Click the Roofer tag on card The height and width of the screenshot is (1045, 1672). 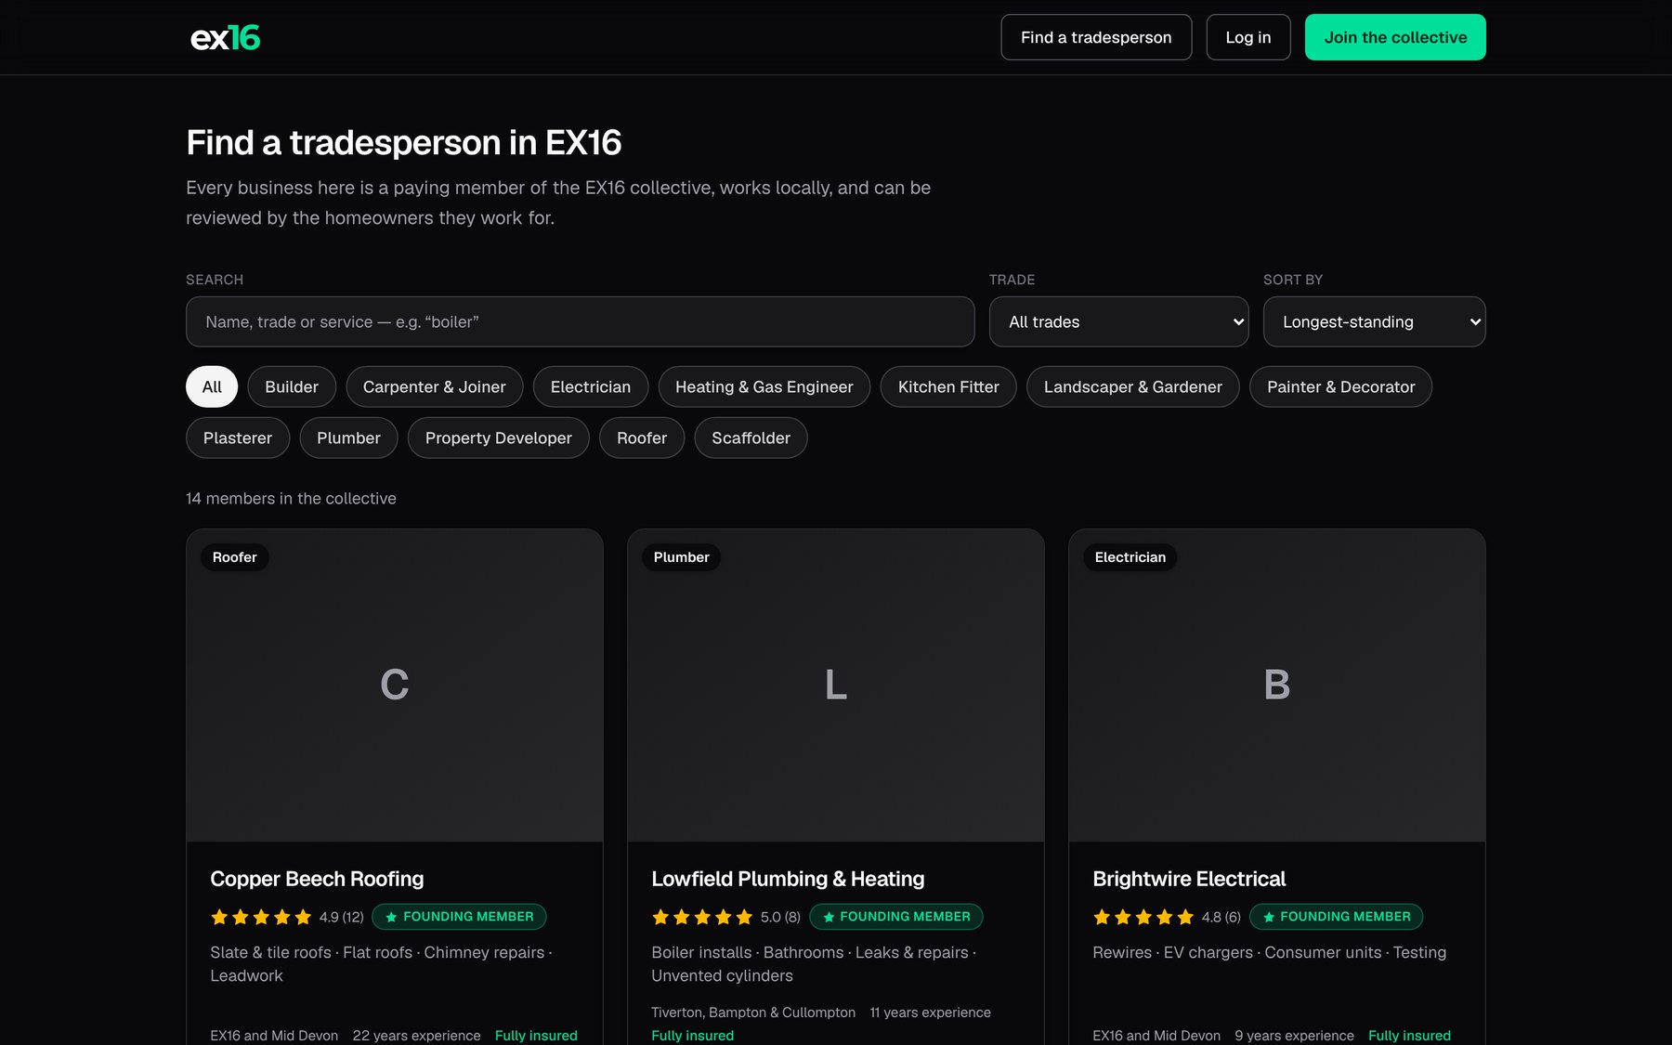[234, 557]
